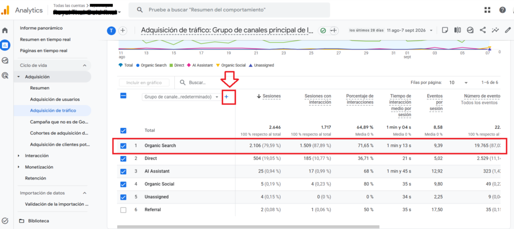Expand the Interacción tree group
Image resolution: width=514 pixels, height=229 pixels.
tap(19, 156)
